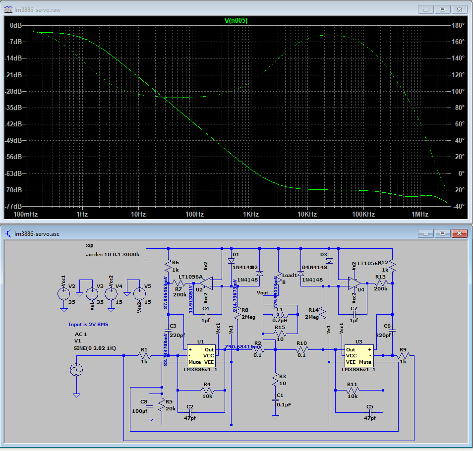Click the lm3886-servo.raw title bar icon

[8, 9]
